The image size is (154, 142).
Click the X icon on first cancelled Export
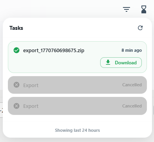point(16,85)
